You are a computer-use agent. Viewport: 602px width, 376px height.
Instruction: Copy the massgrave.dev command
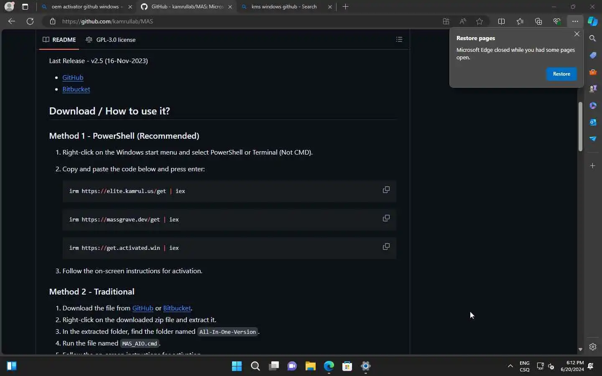point(386,218)
